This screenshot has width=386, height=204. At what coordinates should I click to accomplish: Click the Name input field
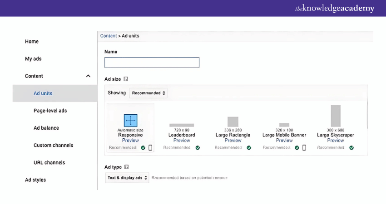point(152,63)
